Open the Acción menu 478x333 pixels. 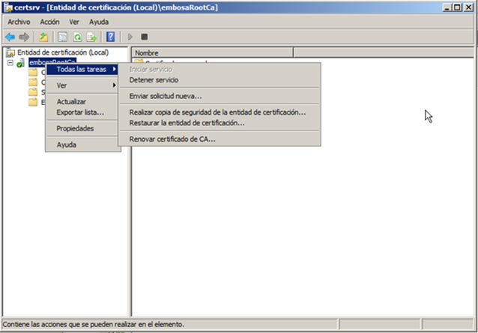49,22
